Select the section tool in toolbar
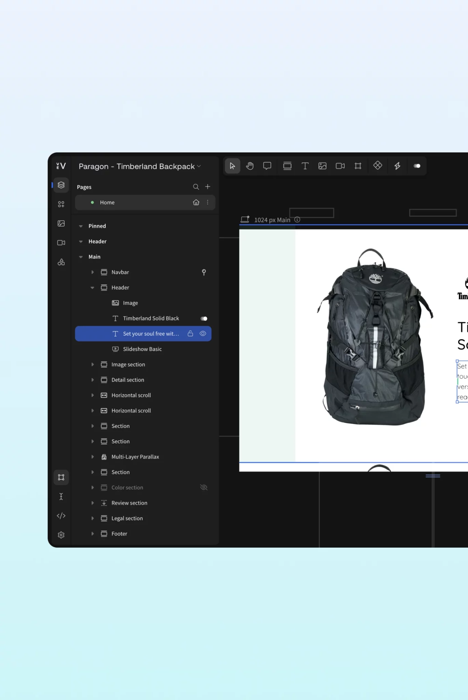Image resolution: width=468 pixels, height=700 pixels. coord(287,166)
